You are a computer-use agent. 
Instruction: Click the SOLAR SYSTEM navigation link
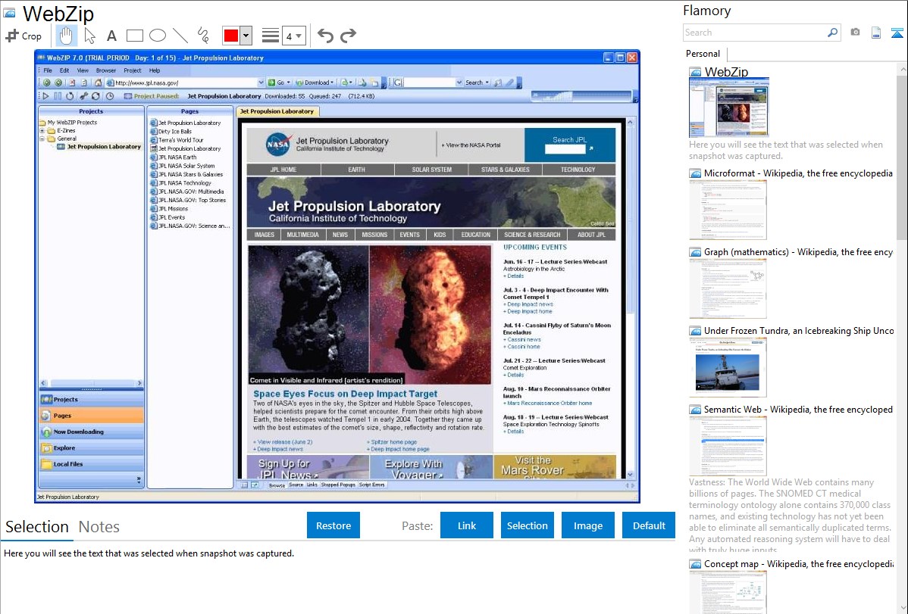click(431, 170)
